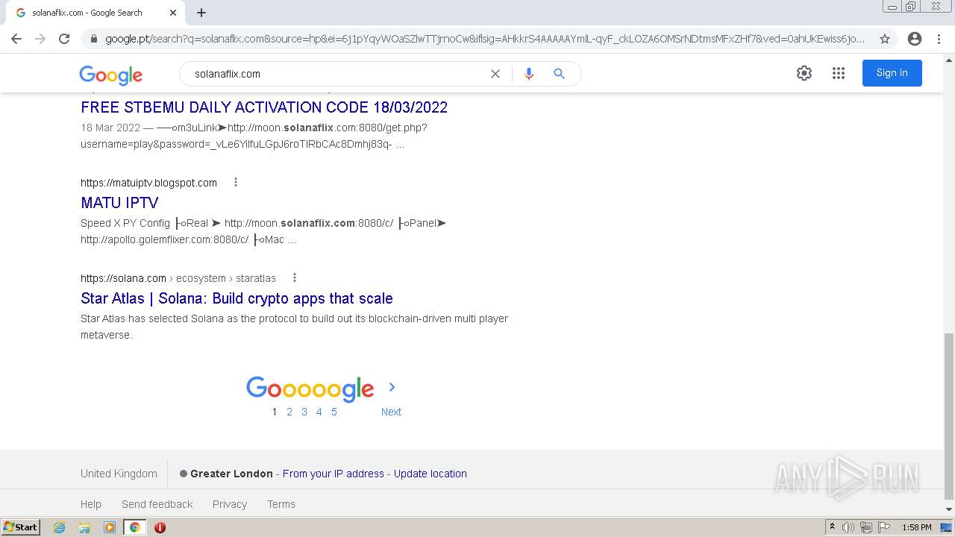Go back with the browser back arrow
Viewport: 955px width, 537px height.
pyautogui.click(x=16, y=39)
